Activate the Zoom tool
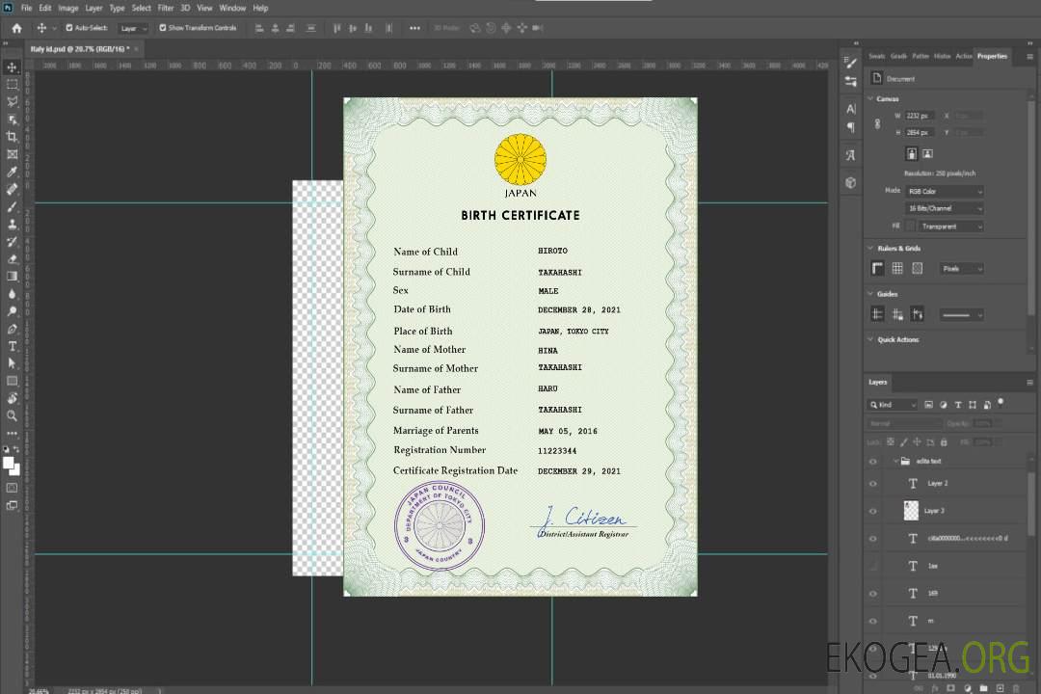Image resolution: width=1041 pixels, height=694 pixels. pyautogui.click(x=13, y=415)
